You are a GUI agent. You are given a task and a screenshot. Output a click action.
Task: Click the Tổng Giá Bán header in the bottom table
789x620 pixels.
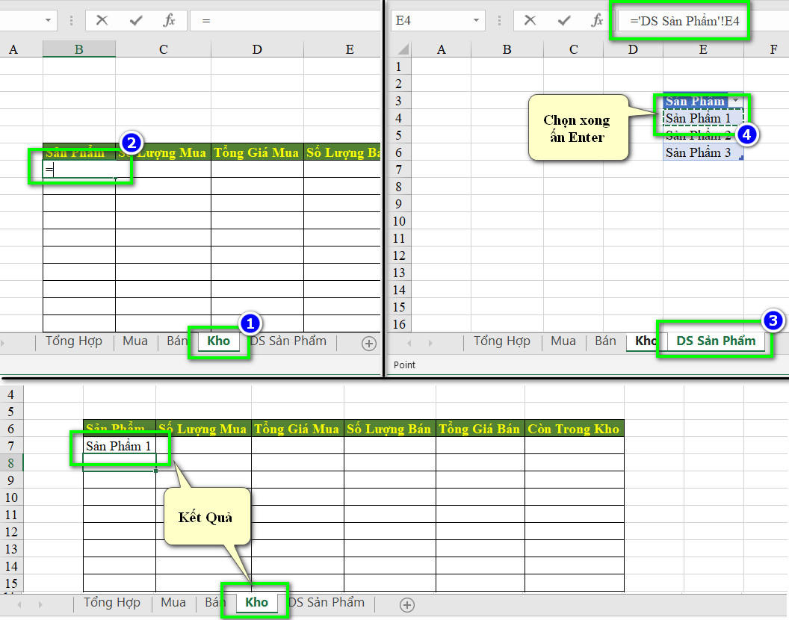click(x=480, y=429)
